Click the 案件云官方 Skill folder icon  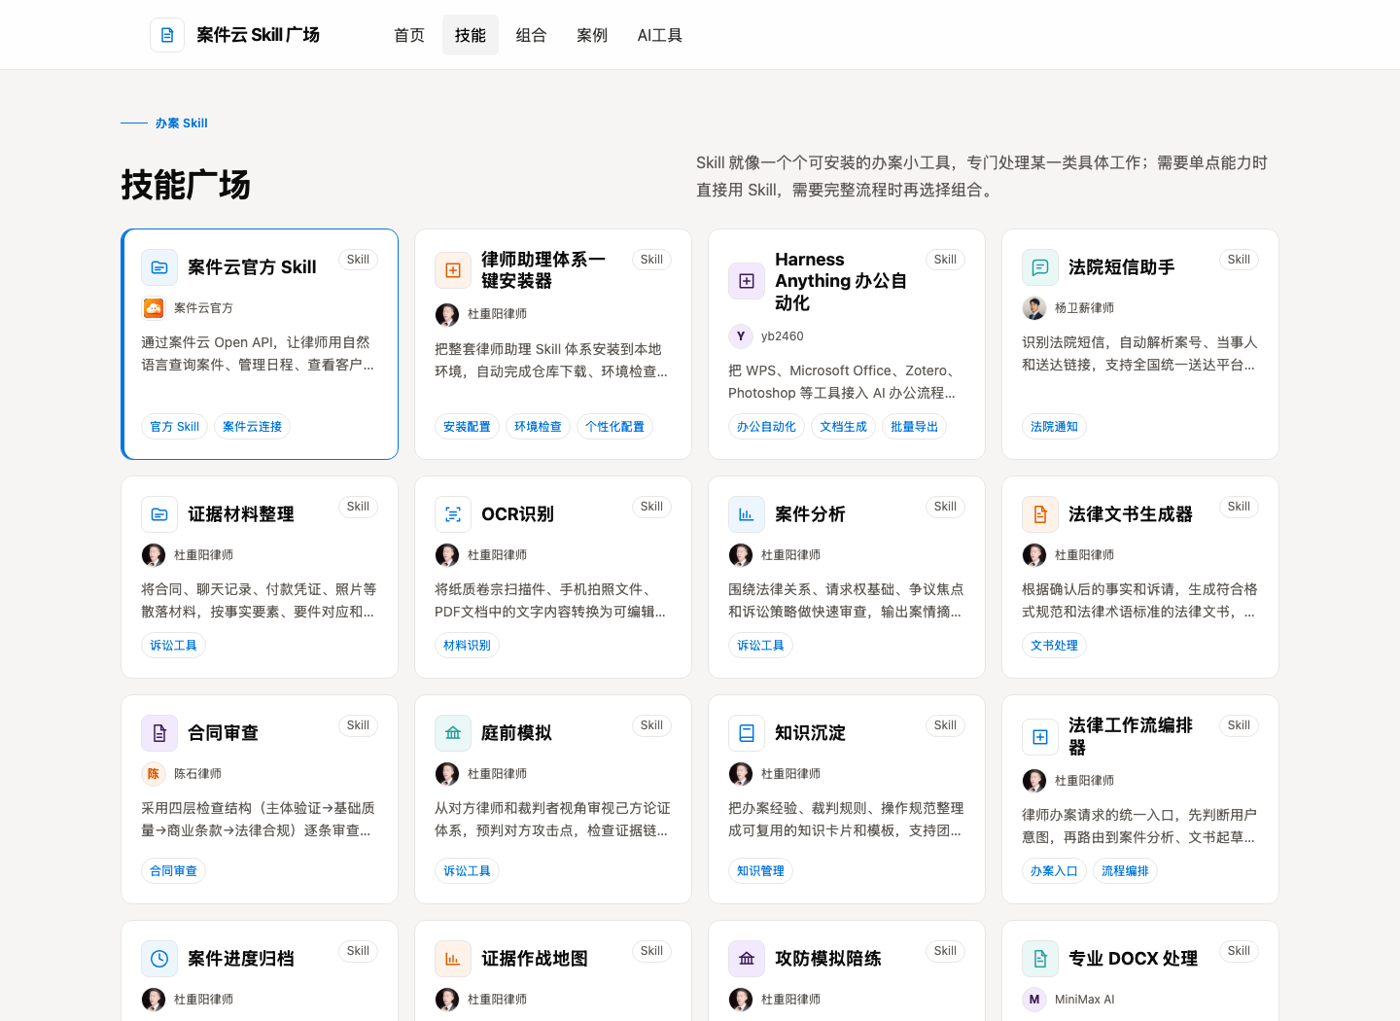159,267
